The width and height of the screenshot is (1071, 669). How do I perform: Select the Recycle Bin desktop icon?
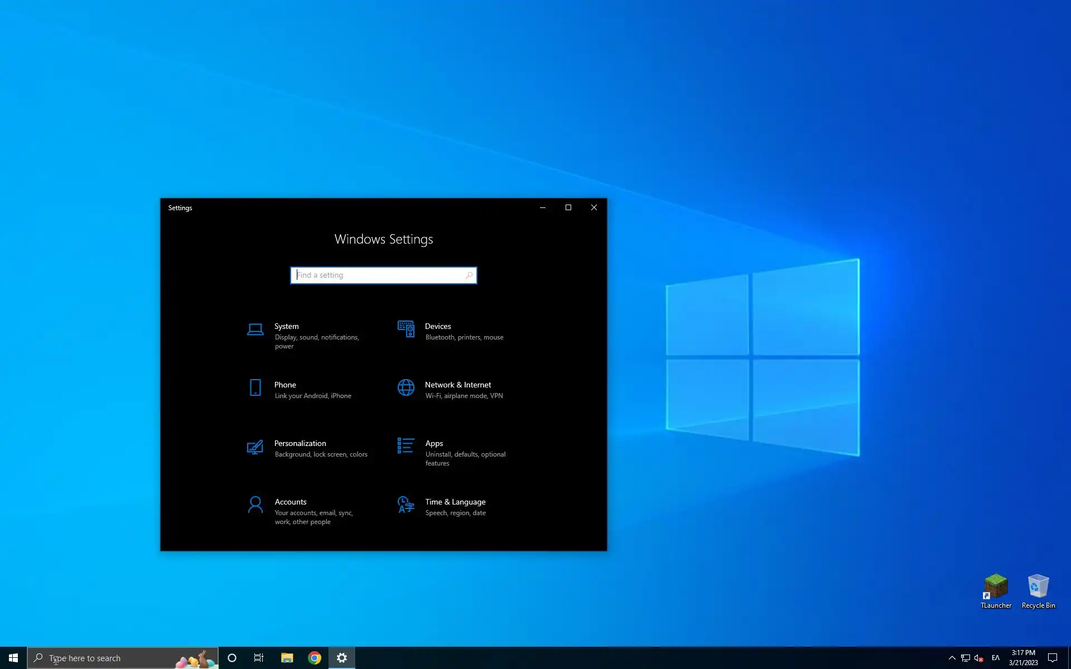1038,591
